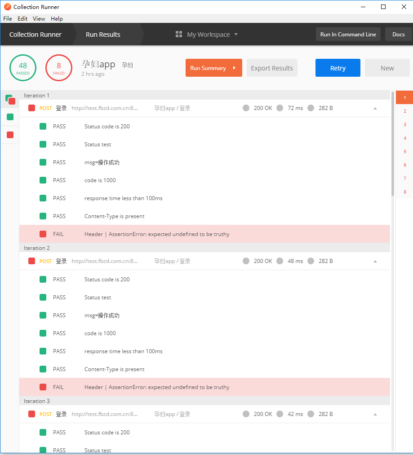Open Docs
413x455 pixels.
click(x=399, y=34)
